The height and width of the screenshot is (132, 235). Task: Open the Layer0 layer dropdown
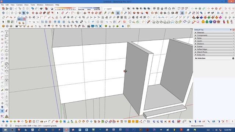[123, 9]
